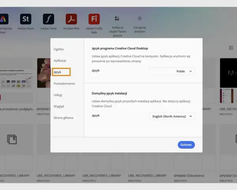Open the Acrobat Web shortcut icon
Screen dimensions: 237x190
[x=71, y=19]
